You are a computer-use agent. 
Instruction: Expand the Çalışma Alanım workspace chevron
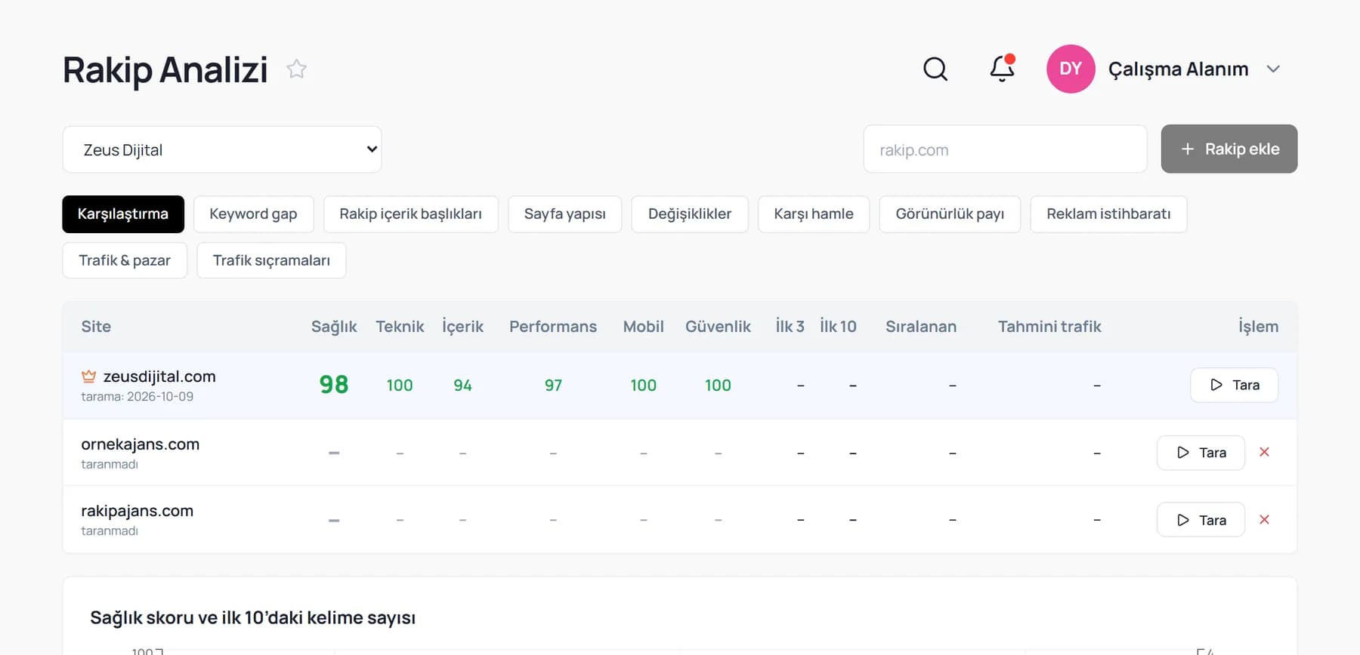click(1273, 69)
